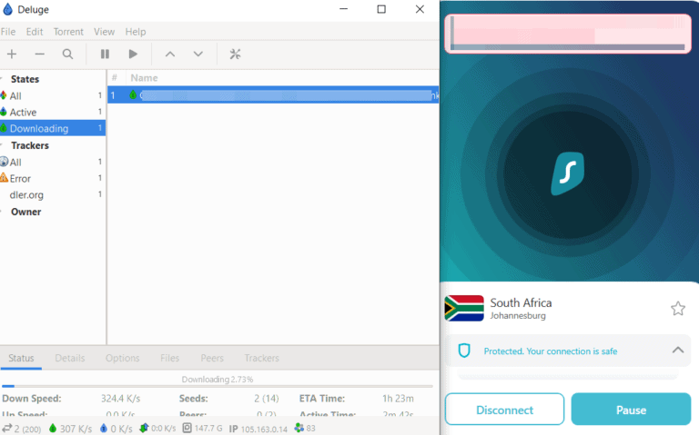Image resolution: width=699 pixels, height=435 pixels.
Task: Select torrent row number 1
Action: point(273,94)
